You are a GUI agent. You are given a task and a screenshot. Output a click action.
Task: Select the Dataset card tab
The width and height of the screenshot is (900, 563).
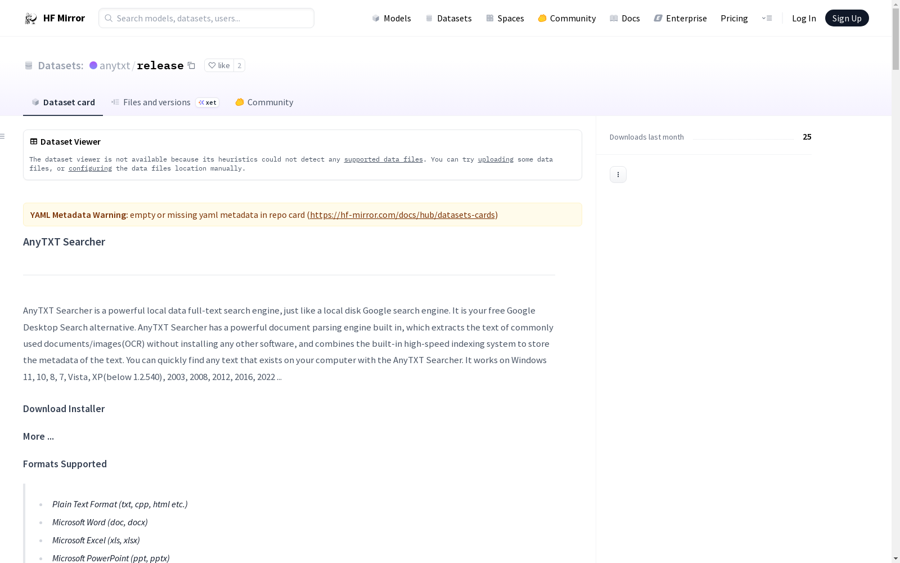(63, 102)
